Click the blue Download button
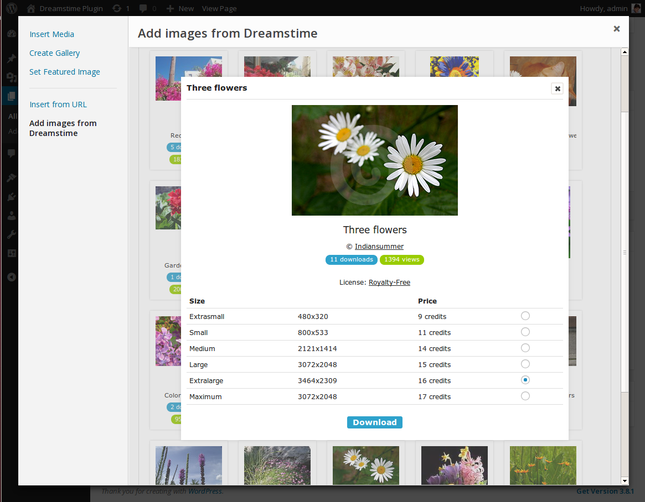 [374, 422]
